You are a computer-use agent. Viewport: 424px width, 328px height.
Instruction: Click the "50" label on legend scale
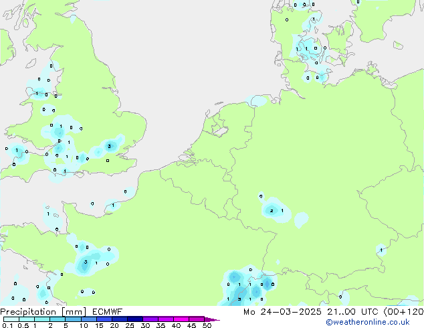pyautogui.click(x=207, y=325)
